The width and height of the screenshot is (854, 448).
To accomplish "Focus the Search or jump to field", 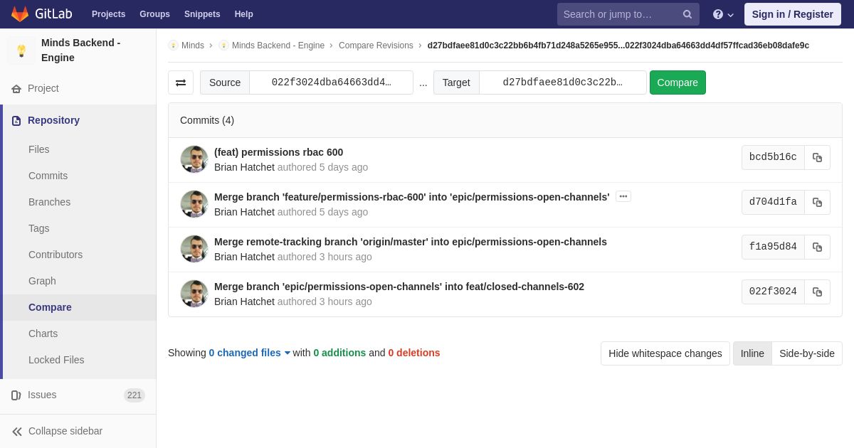I will click(618, 14).
